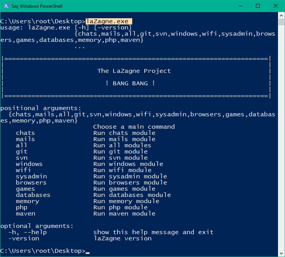This screenshot has width=285, height=257.
Task: Click 'Seç Windows PowerShell' window title
Action: [37, 6]
